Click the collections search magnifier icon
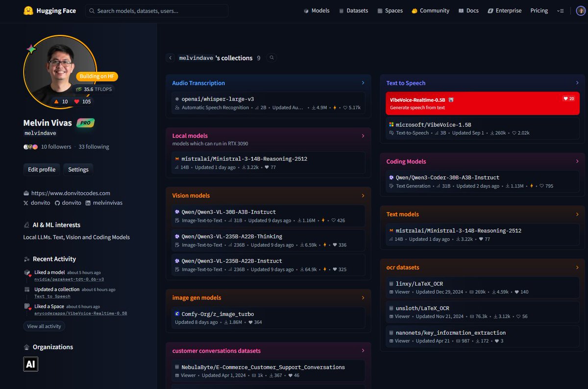The image size is (588, 389). pyautogui.click(x=272, y=58)
